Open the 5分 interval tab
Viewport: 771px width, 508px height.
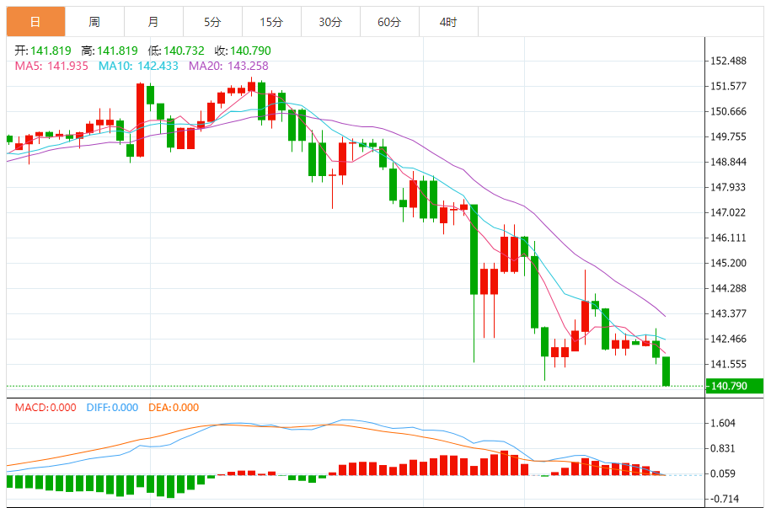tap(212, 22)
